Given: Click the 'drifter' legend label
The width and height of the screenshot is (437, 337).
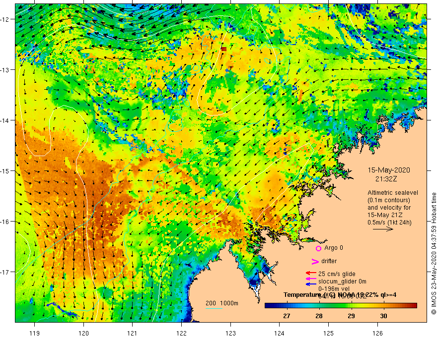Looking at the screenshot, I should [329, 261].
